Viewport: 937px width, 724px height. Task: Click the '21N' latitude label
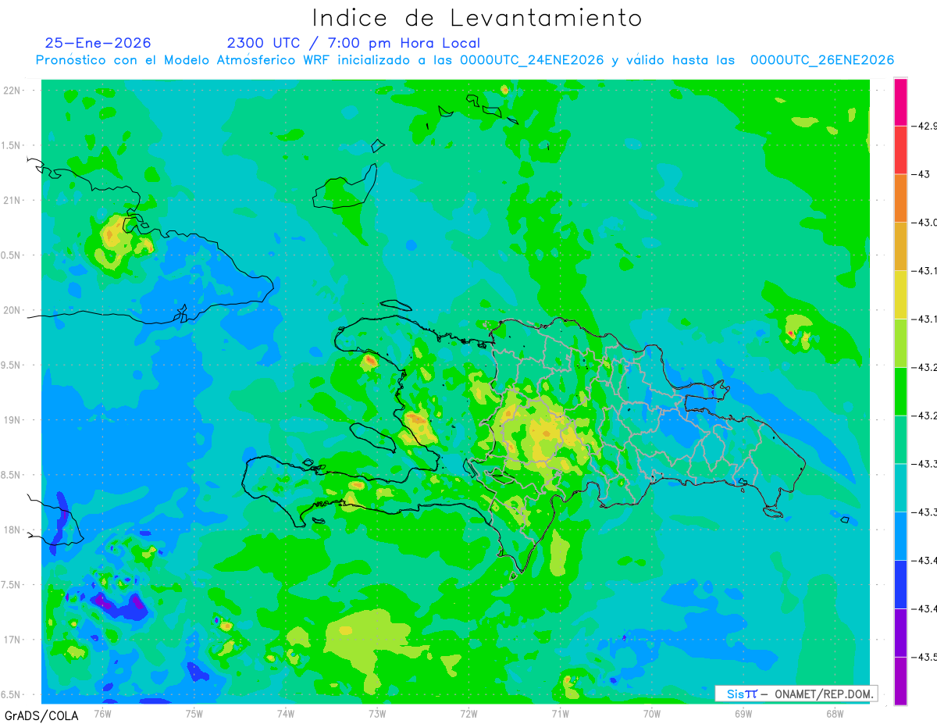12,200
